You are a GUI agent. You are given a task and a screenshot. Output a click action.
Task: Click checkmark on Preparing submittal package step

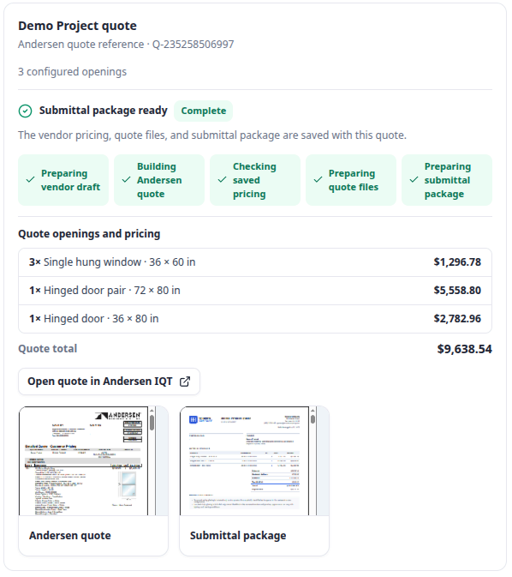coord(414,180)
